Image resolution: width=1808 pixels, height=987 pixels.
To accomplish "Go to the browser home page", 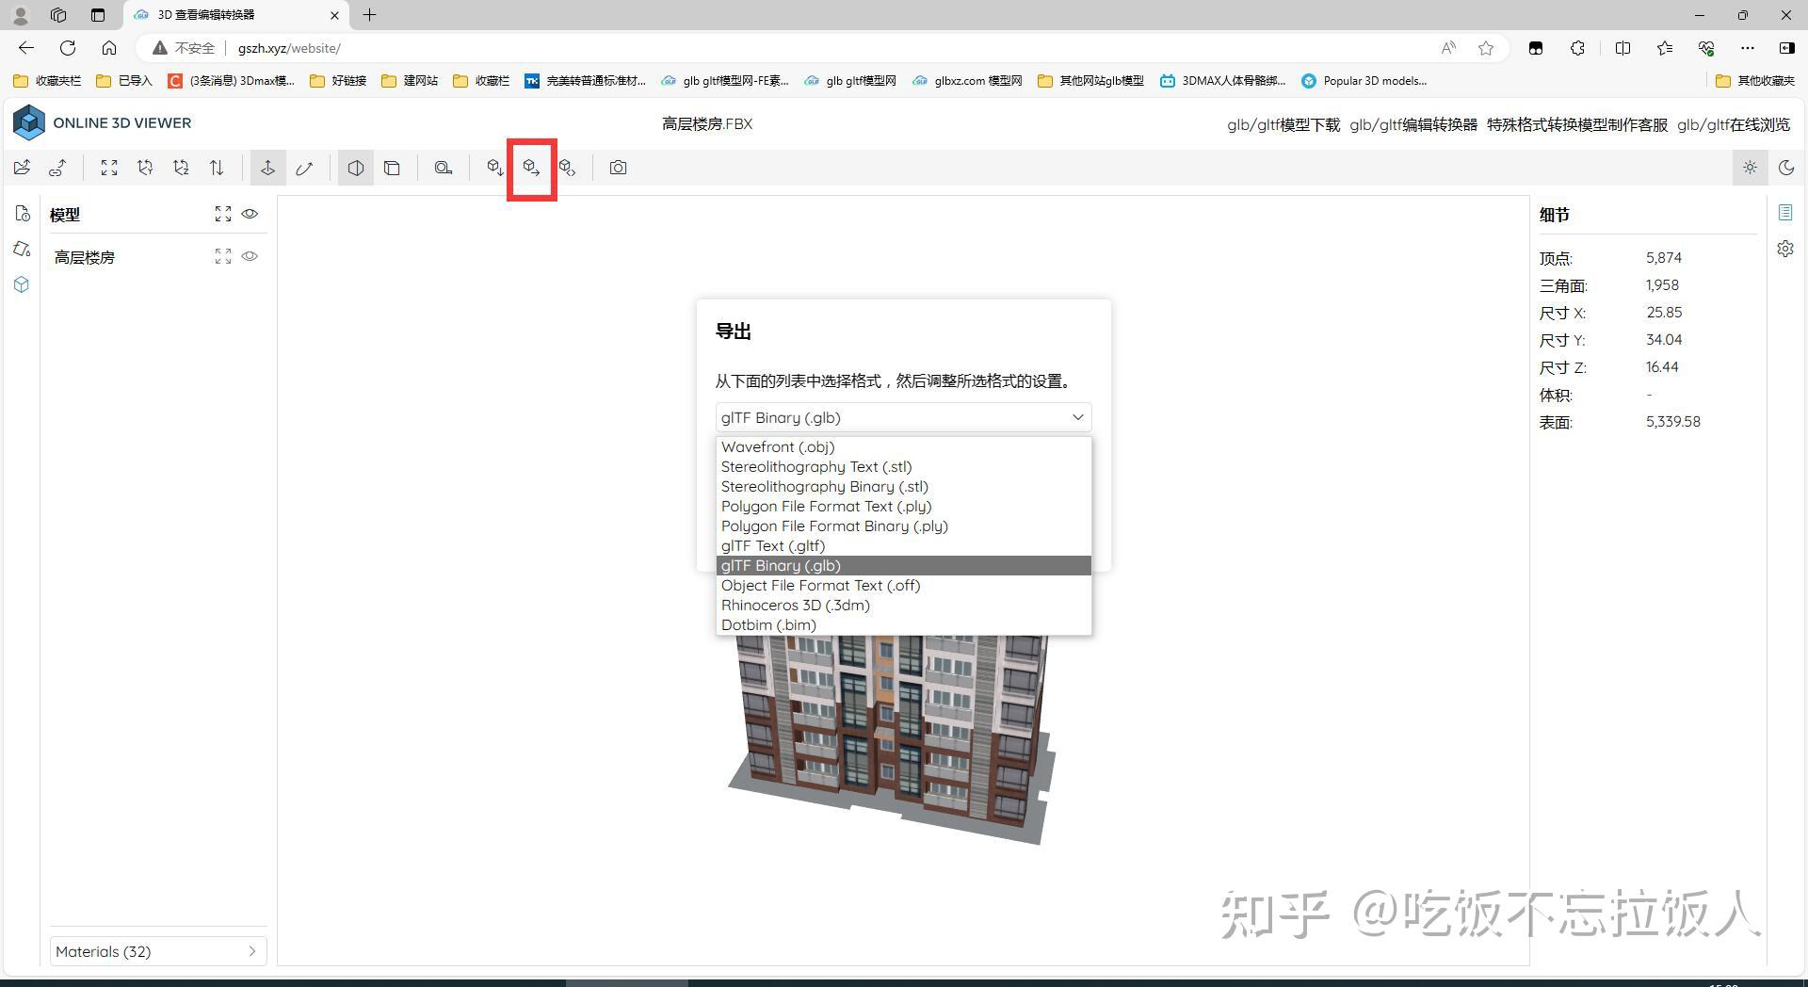I will click(109, 48).
